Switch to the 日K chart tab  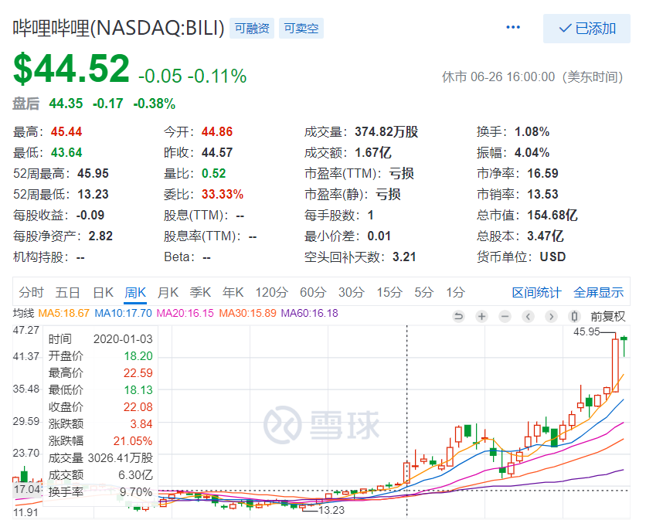tap(104, 292)
